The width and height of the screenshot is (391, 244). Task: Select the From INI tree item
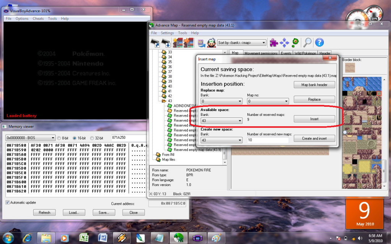(168, 155)
